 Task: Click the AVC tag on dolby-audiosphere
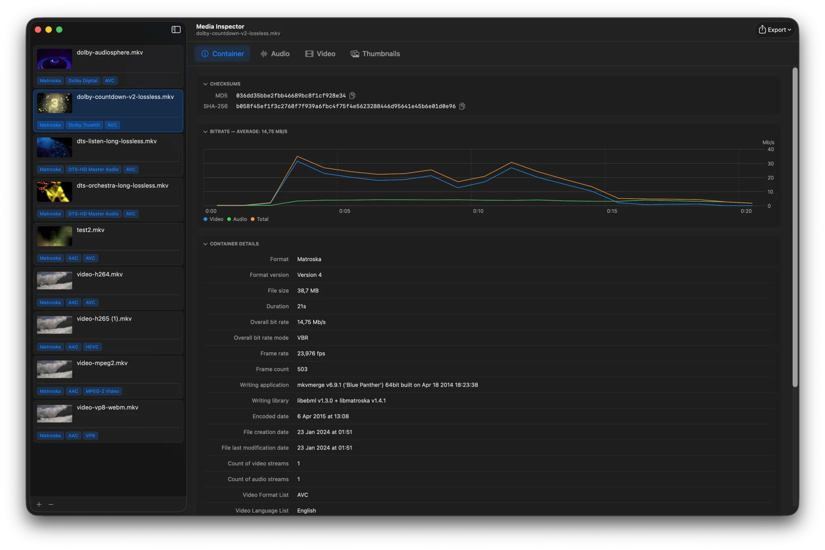[x=110, y=81]
